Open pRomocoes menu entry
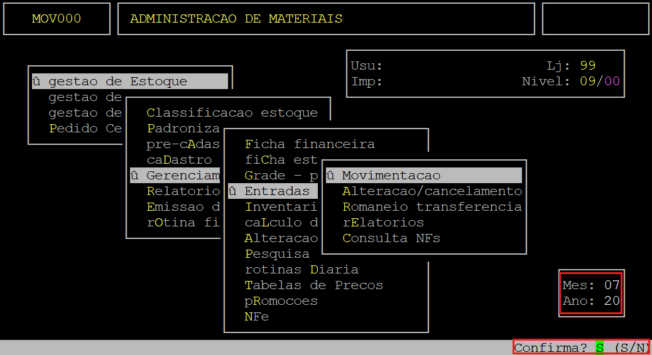The width and height of the screenshot is (652, 355). (x=281, y=301)
